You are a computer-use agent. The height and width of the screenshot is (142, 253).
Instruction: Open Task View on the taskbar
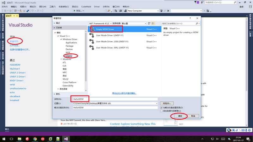(11, 139)
